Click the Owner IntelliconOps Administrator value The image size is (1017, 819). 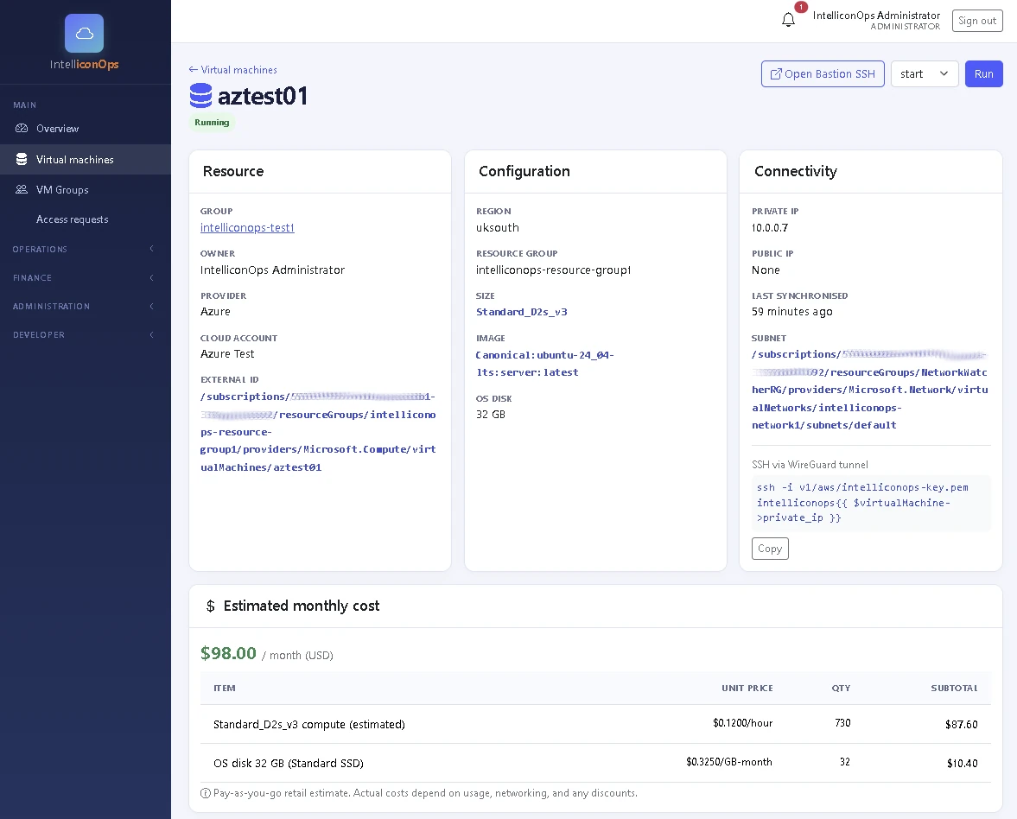[272, 270]
